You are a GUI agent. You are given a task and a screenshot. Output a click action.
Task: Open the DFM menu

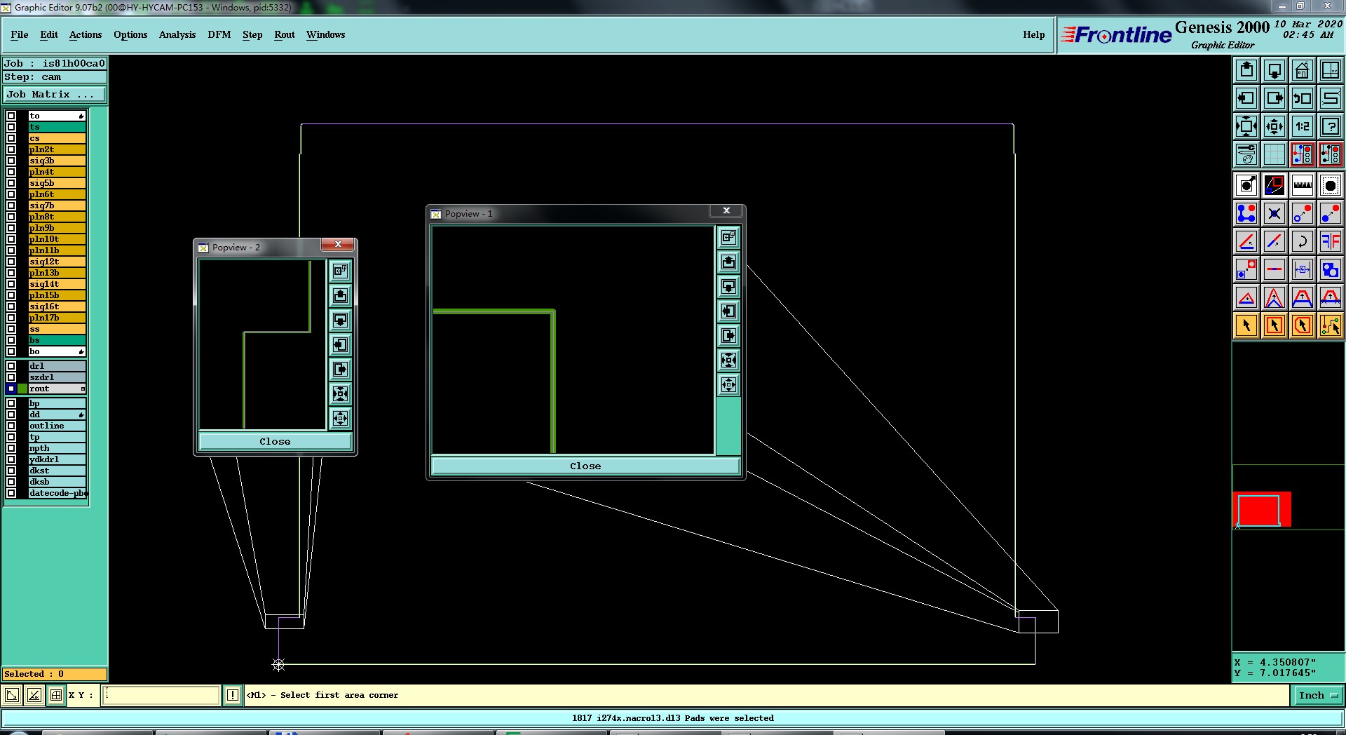[x=219, y=34]
